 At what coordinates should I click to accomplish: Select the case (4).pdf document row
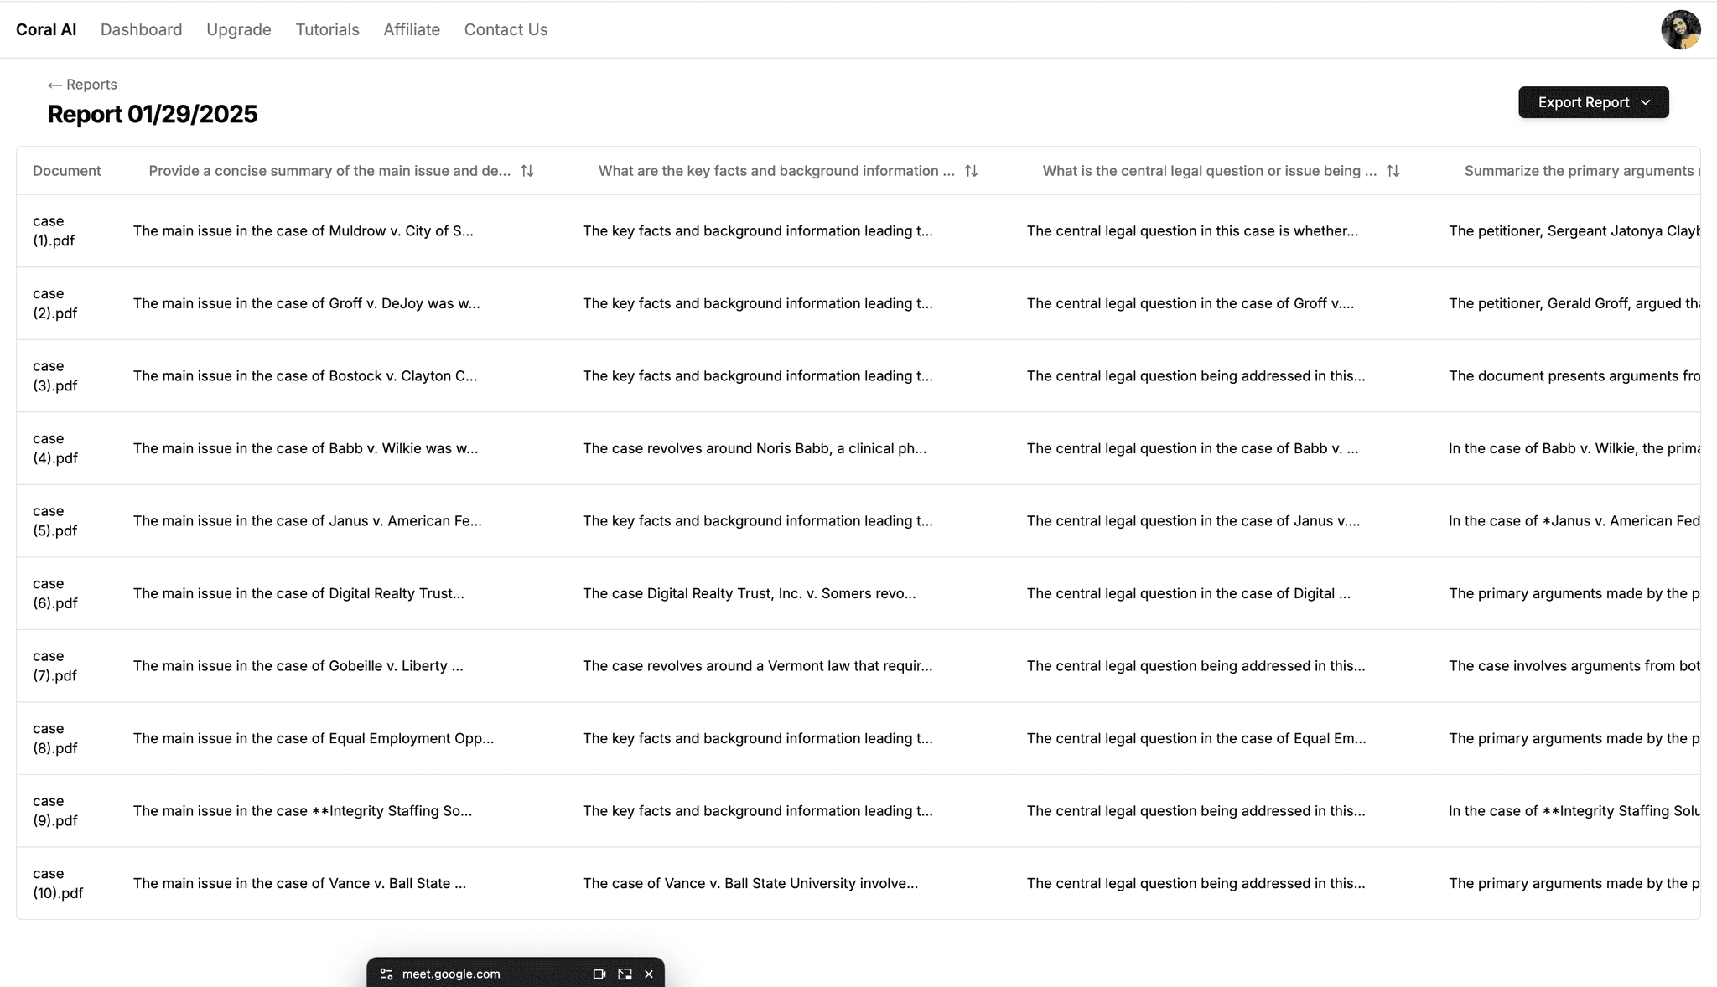(x=54, y=448)
